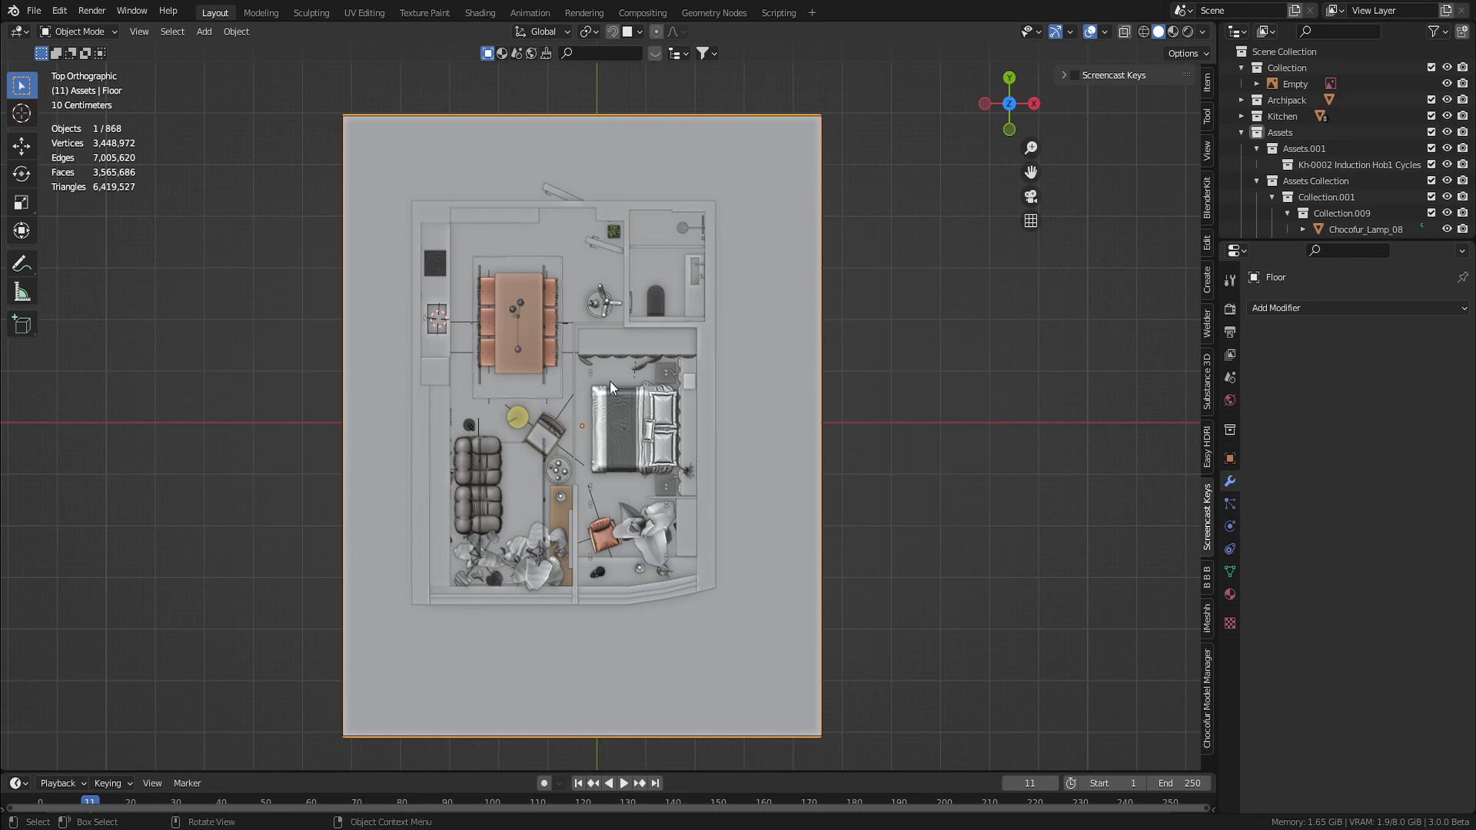Open the Object Mode dropdown
1476x830 pixels.
click(x=78, y=32)
